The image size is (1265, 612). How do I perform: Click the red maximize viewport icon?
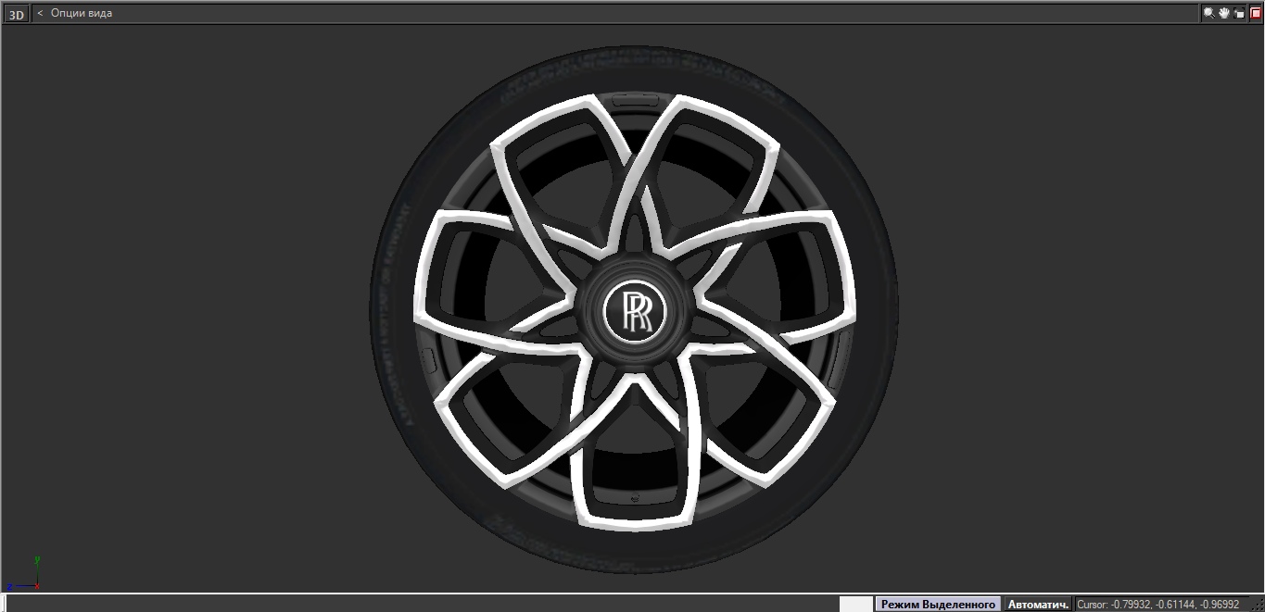(1256, 13)
